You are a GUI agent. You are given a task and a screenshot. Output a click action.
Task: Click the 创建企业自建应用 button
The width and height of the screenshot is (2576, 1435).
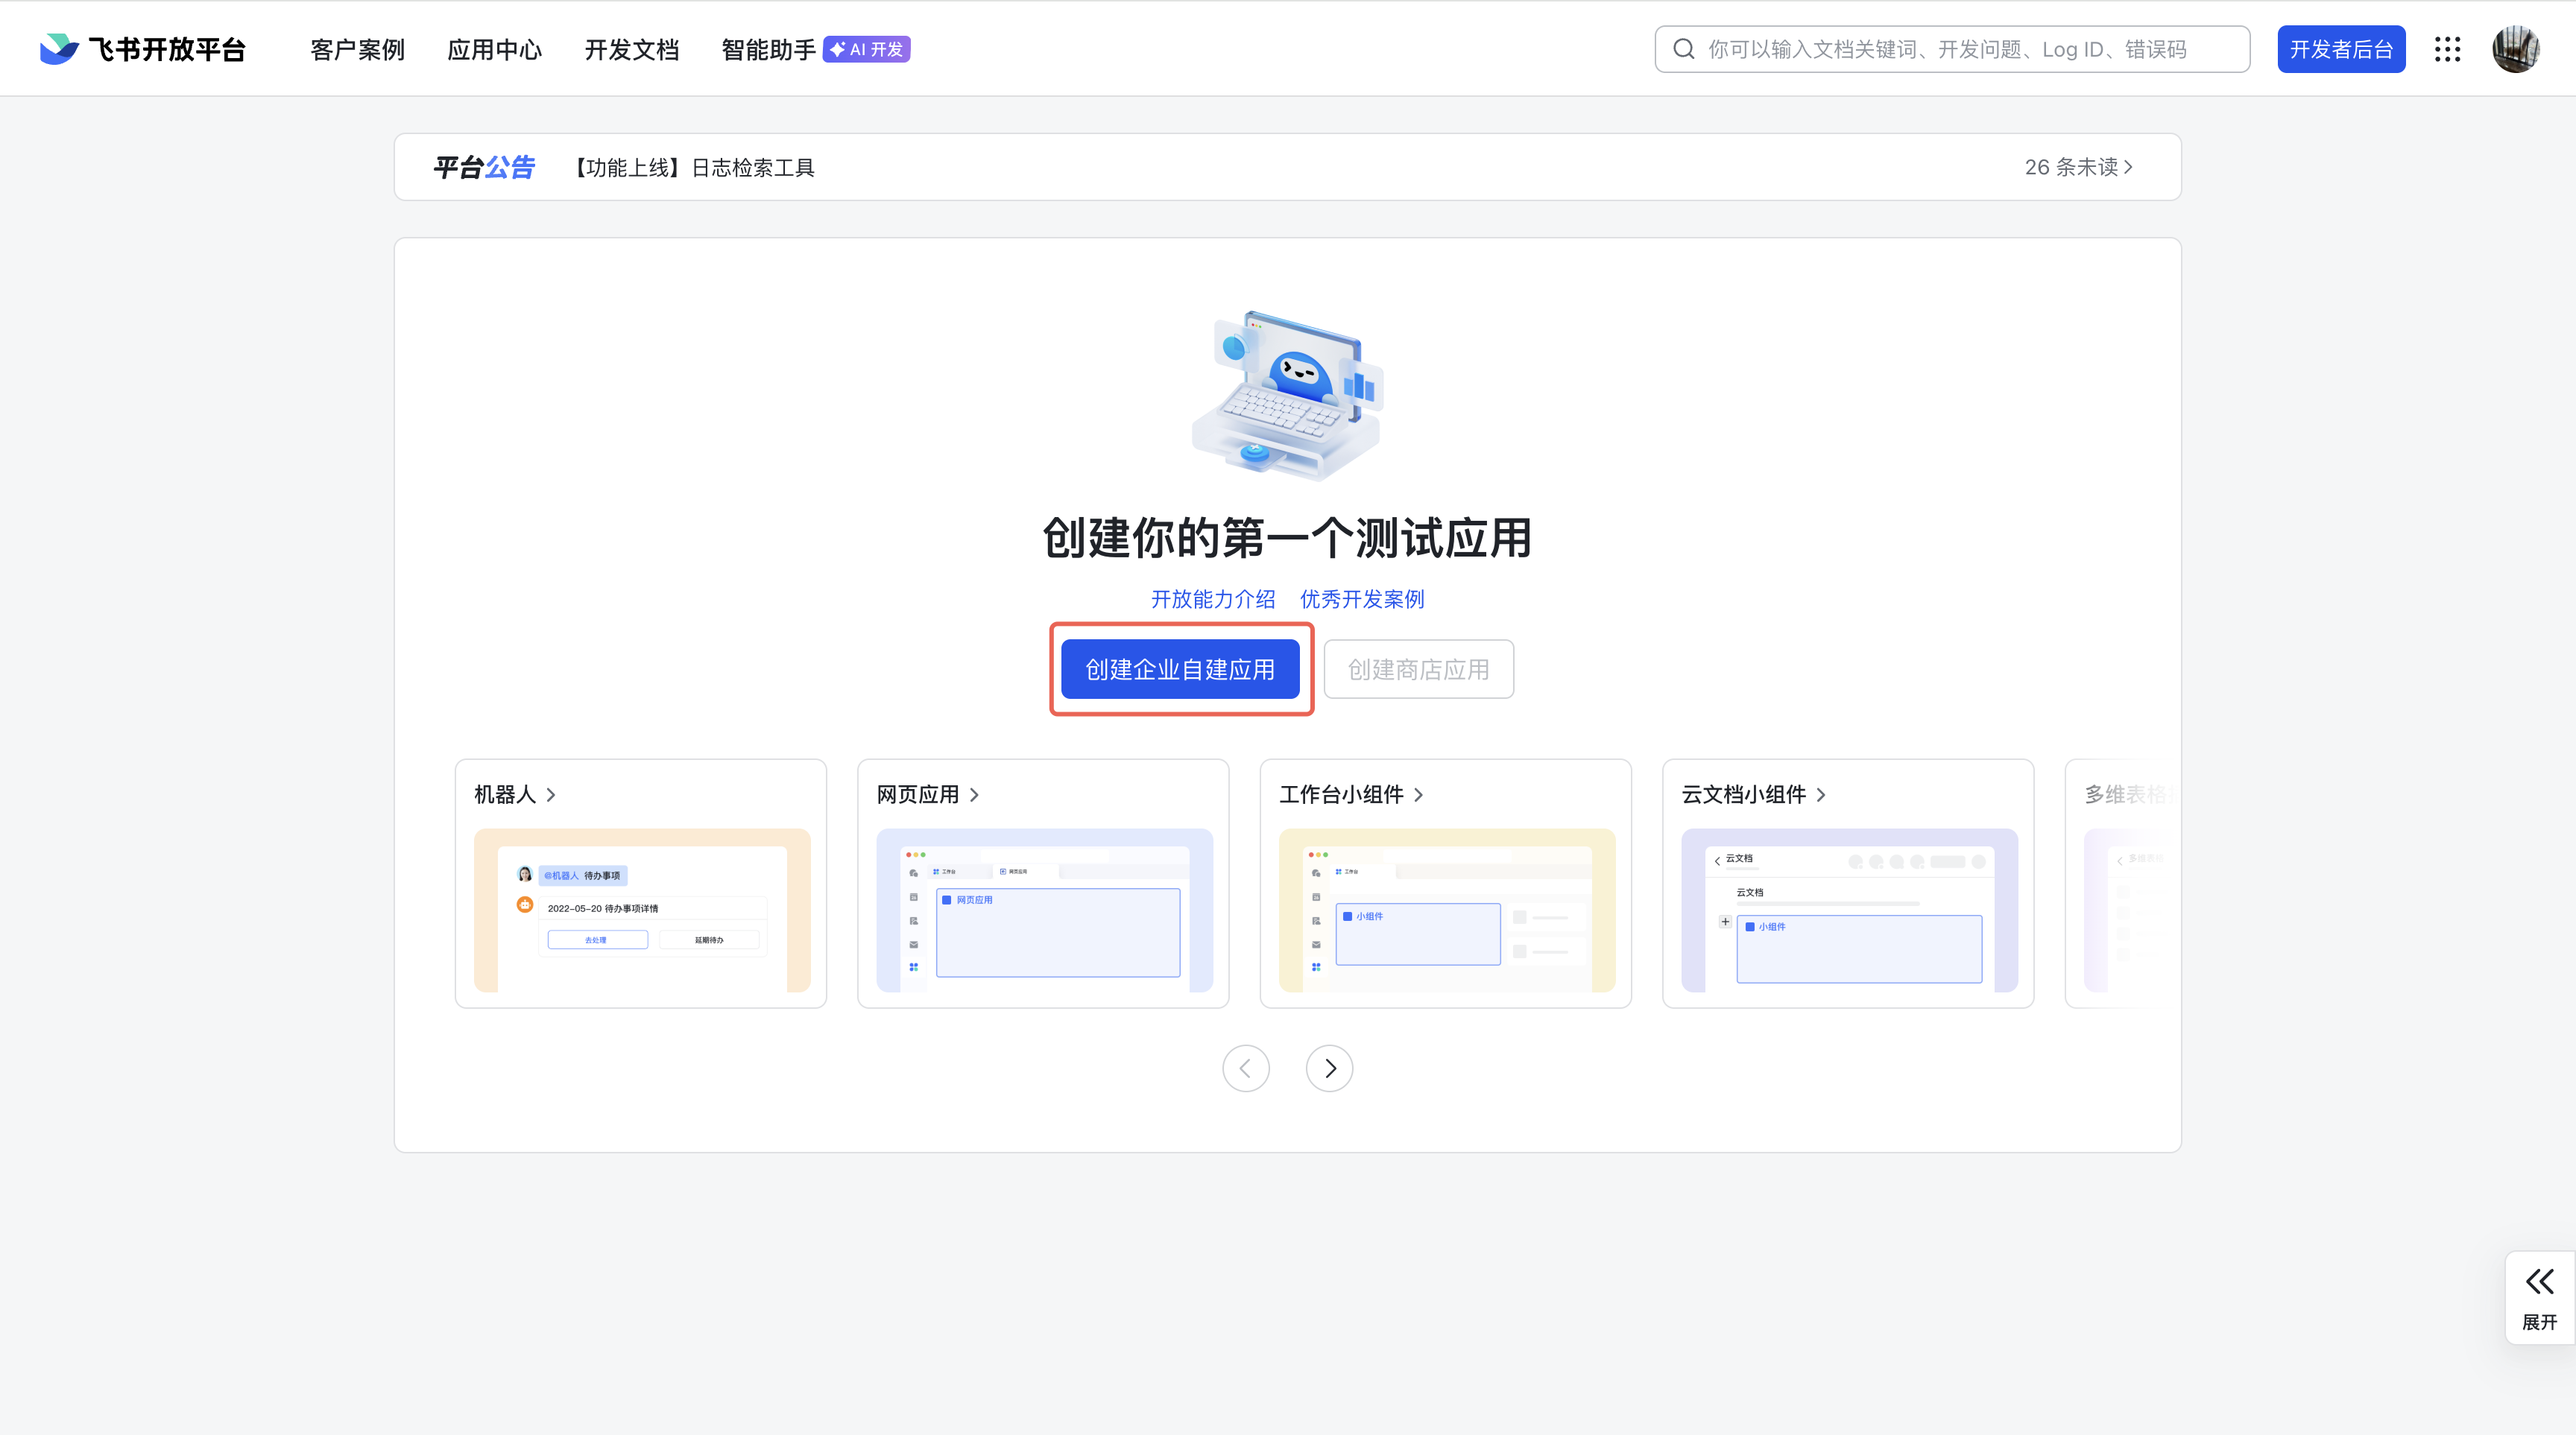coord(1181,668)
